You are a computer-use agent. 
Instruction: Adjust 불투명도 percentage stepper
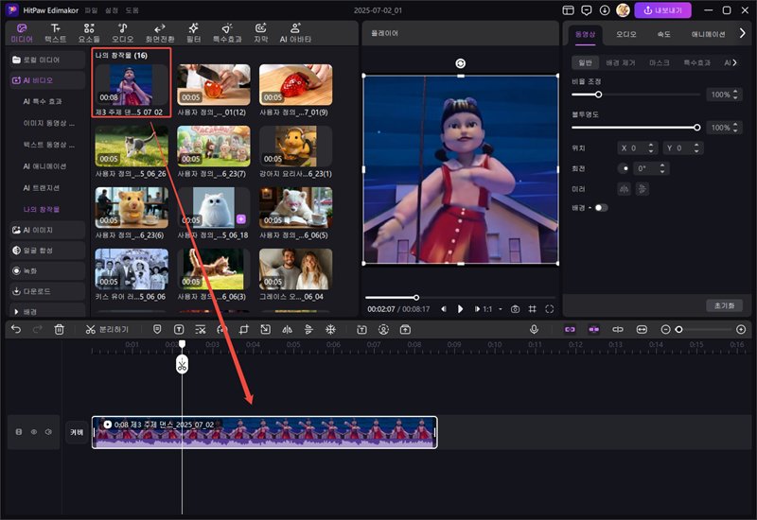[735, 128]
